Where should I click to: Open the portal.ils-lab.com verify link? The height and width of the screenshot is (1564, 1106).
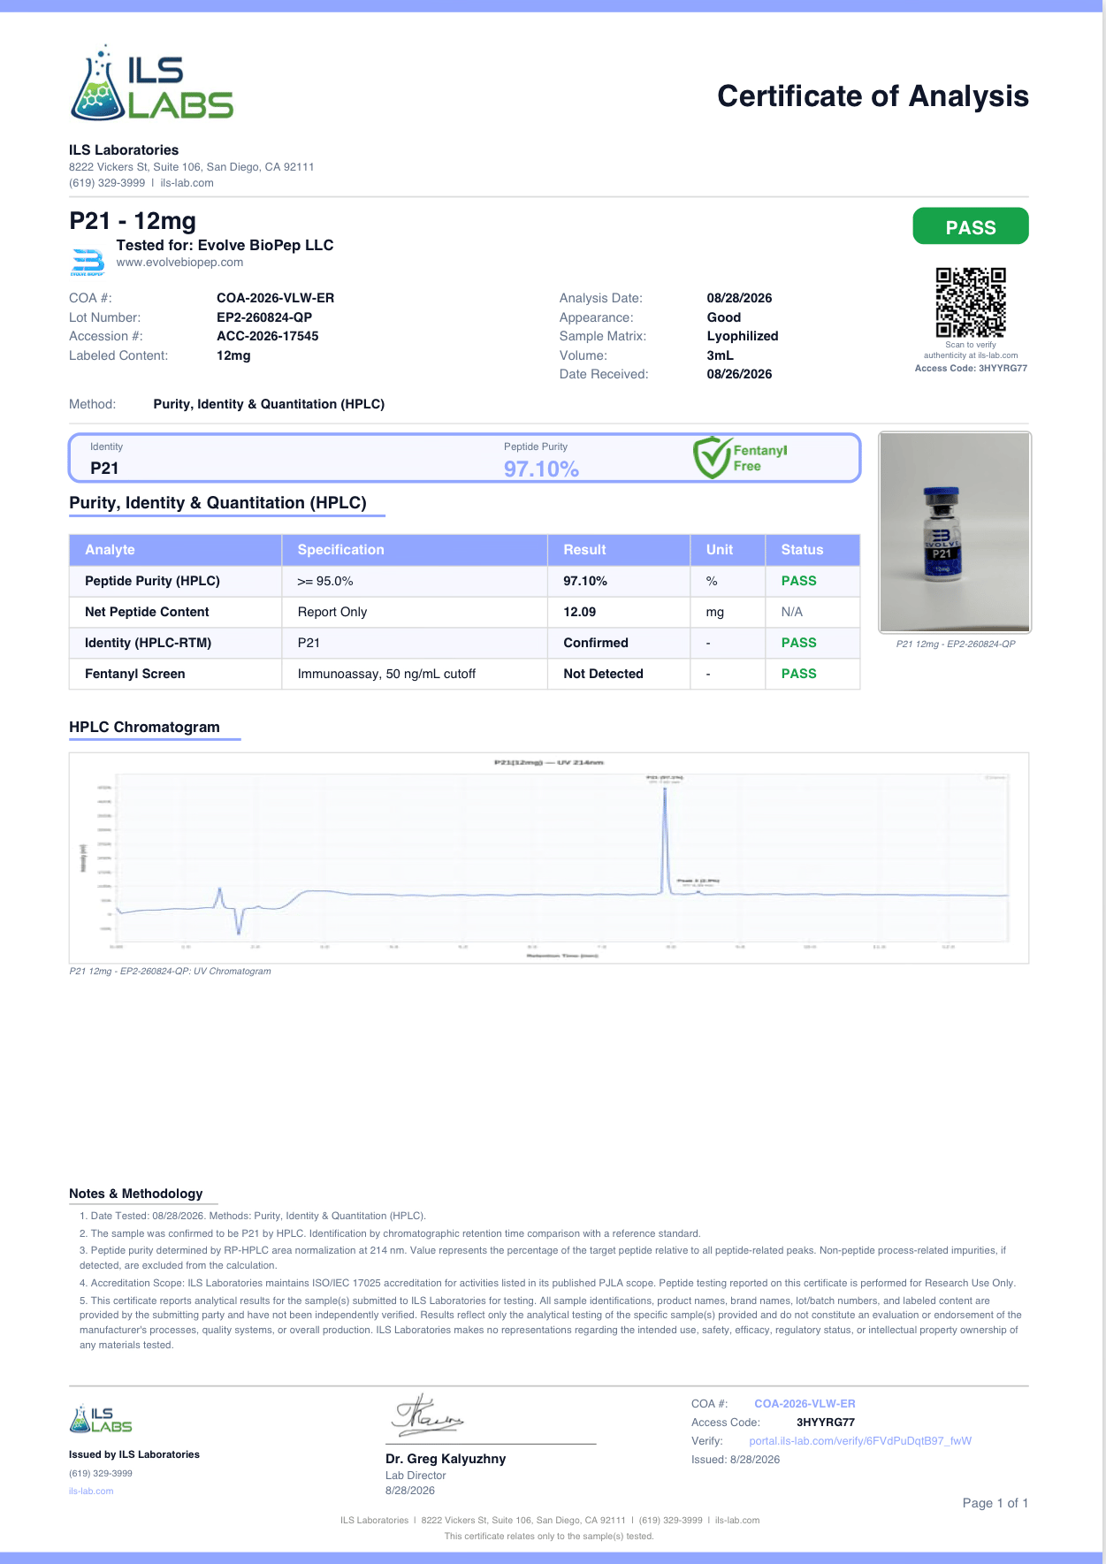click(860, 1441)
